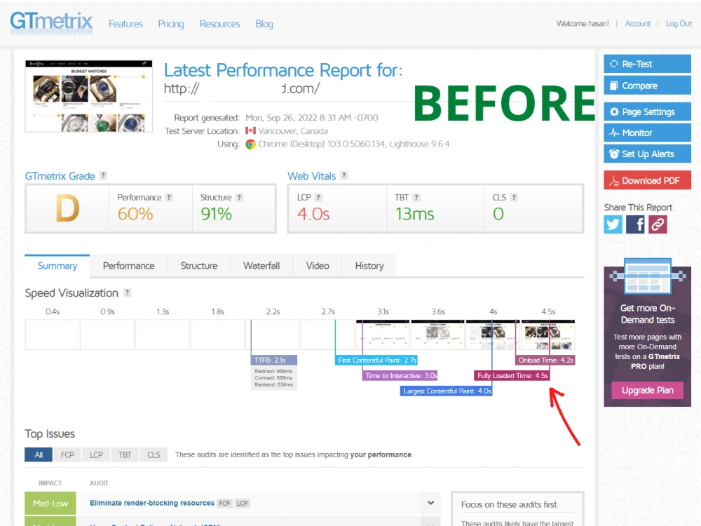Viewport: 701px width, 526px height.
Task: Open the LCP help icon
Action: 318,197
